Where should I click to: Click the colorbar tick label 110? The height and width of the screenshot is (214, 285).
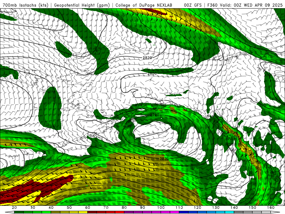[x=179, y=208]
